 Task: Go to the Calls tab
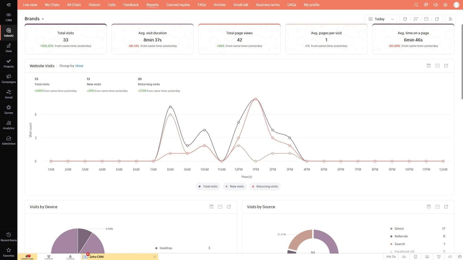(112, 5)
